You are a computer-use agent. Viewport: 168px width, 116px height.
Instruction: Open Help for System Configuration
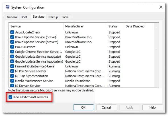pyautogui.click(x=153, y=107)
